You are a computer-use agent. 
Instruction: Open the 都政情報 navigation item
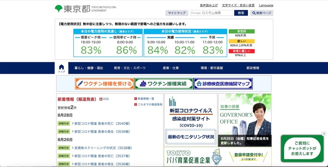253,68
